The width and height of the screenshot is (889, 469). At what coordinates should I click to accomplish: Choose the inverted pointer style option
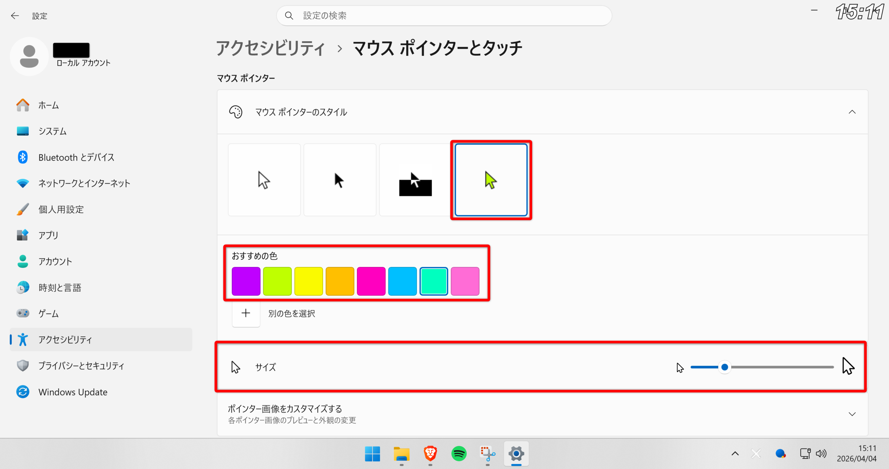click(415, 180)
